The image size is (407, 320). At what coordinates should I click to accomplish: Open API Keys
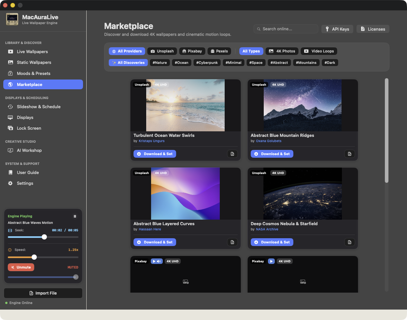(x=337, y=29)
